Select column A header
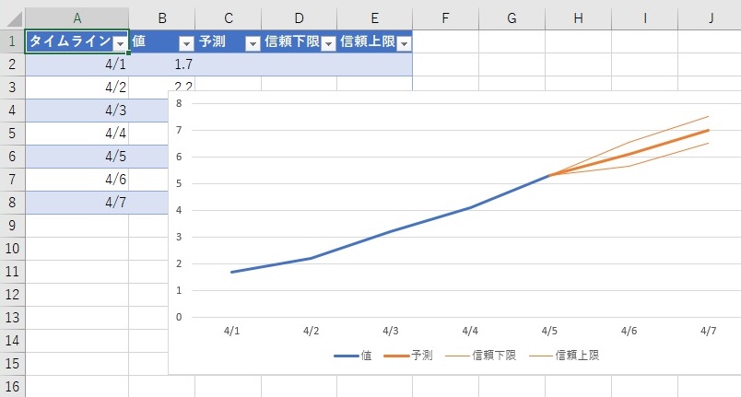The width and height of the screenshot is (741, 397). [76, 18]
